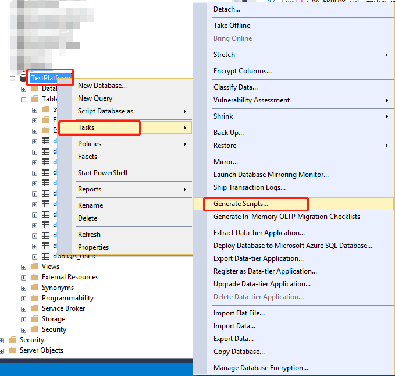Image resolution: width=395 pixels, height=376 pixels.
Task: Open Vulnerability Assessment submenu
Action: [293, 100]
